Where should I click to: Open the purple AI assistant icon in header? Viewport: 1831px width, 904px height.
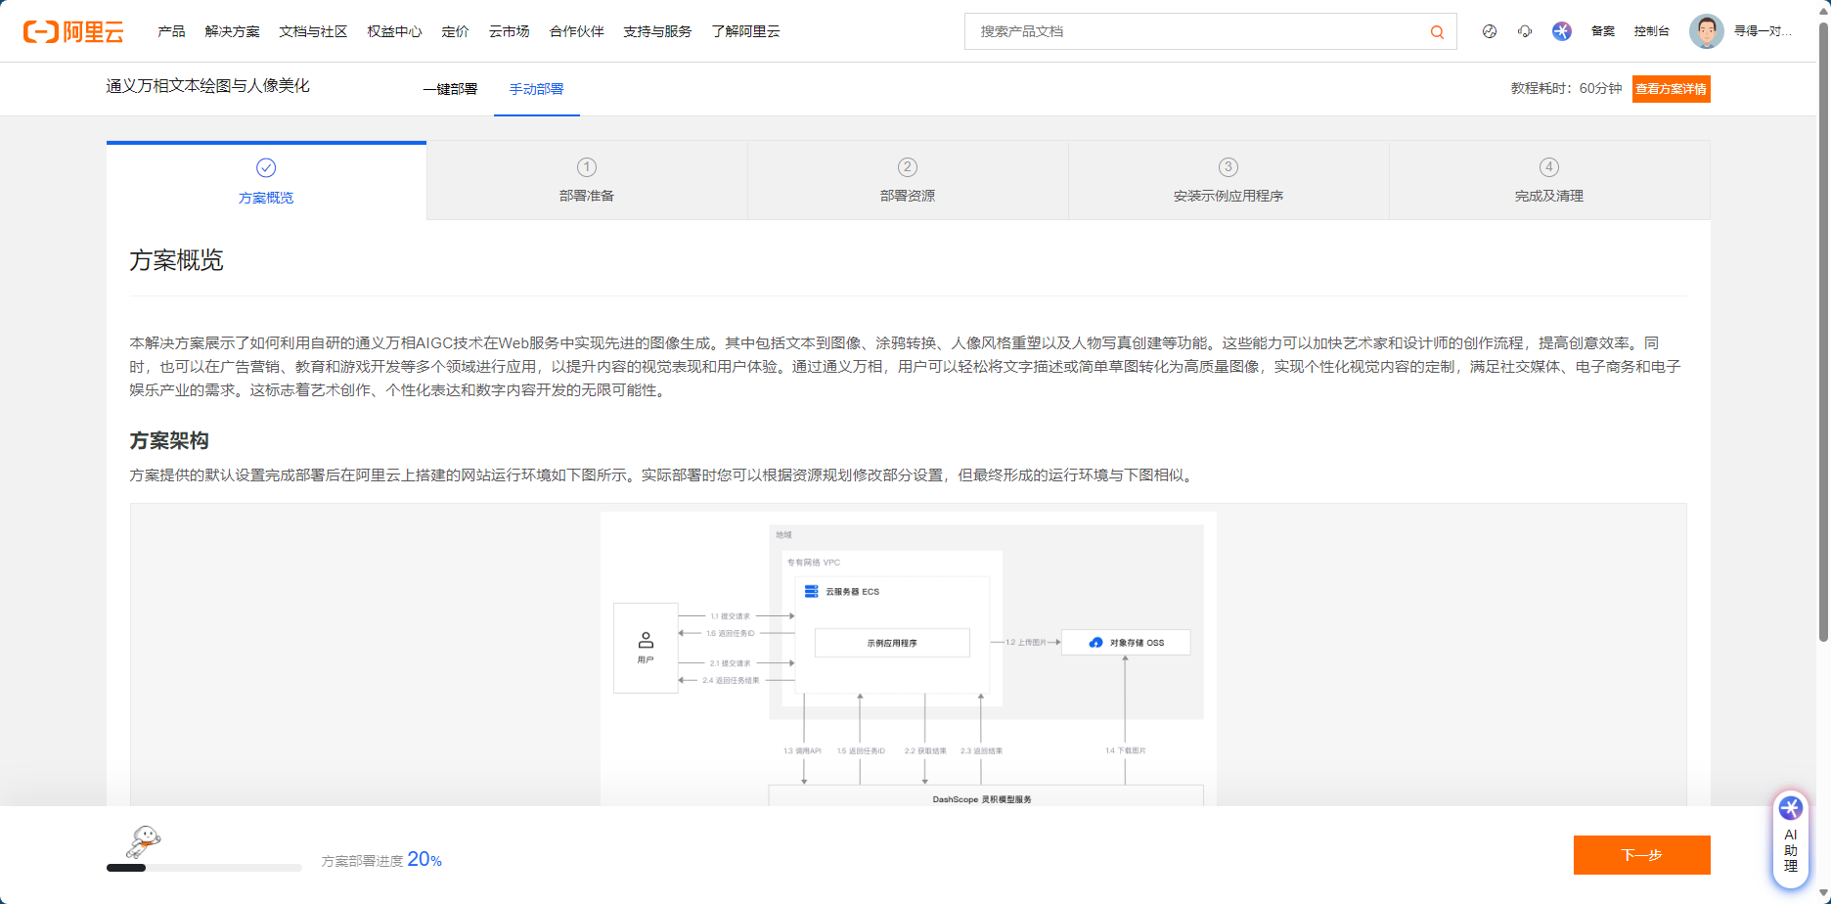(1562, 31)
